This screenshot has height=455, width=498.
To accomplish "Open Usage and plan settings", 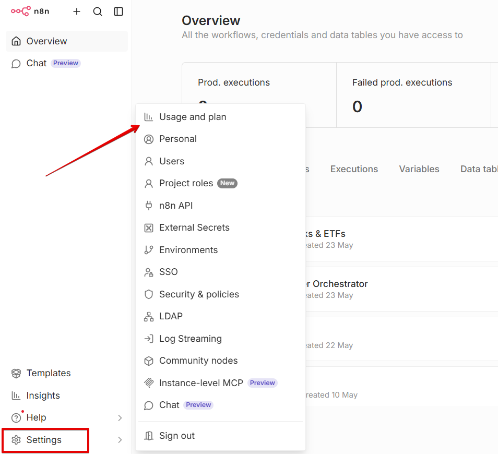I will tap(220, 117).
